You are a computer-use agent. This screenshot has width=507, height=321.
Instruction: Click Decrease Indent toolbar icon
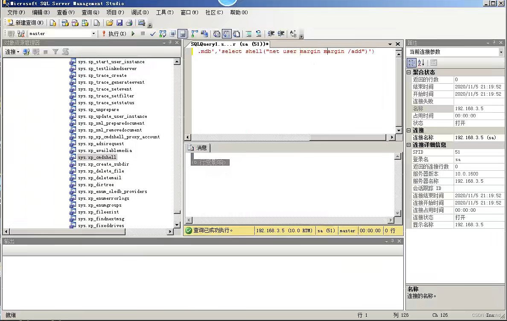click(271, 34)
